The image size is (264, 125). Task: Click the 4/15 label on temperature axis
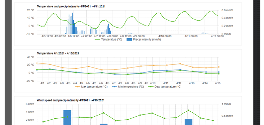click(x=218, y=83)
